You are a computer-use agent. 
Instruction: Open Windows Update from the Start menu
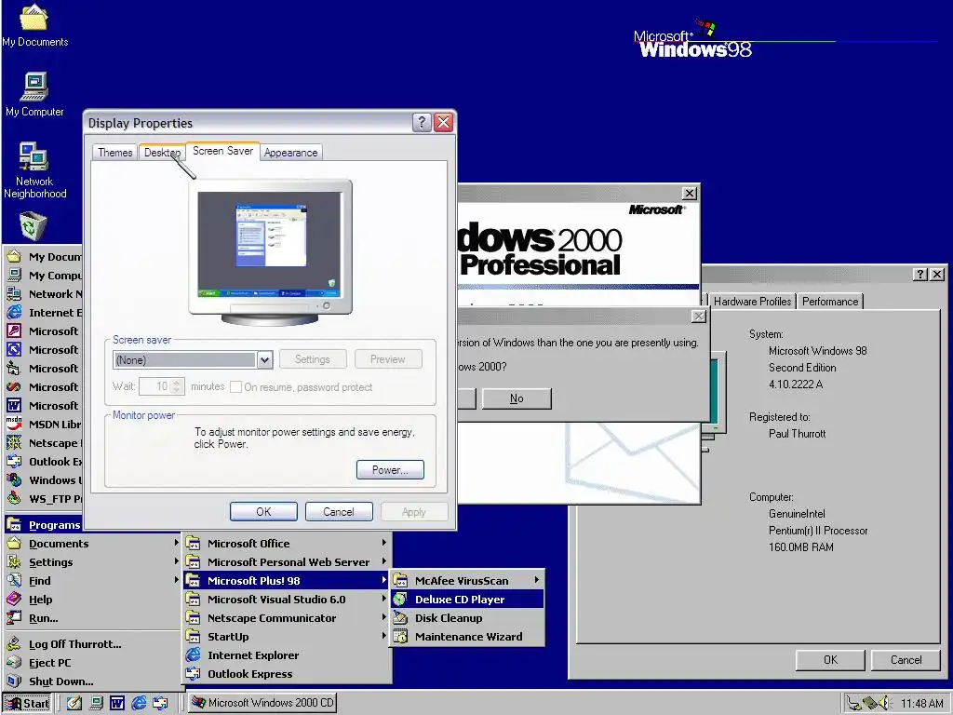44,480
